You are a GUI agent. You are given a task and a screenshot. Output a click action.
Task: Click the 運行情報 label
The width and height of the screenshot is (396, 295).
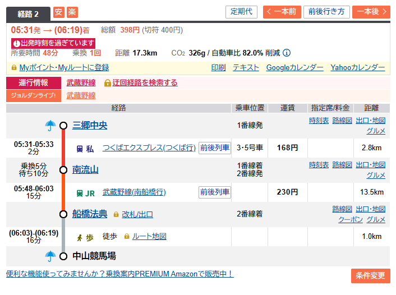34,83
